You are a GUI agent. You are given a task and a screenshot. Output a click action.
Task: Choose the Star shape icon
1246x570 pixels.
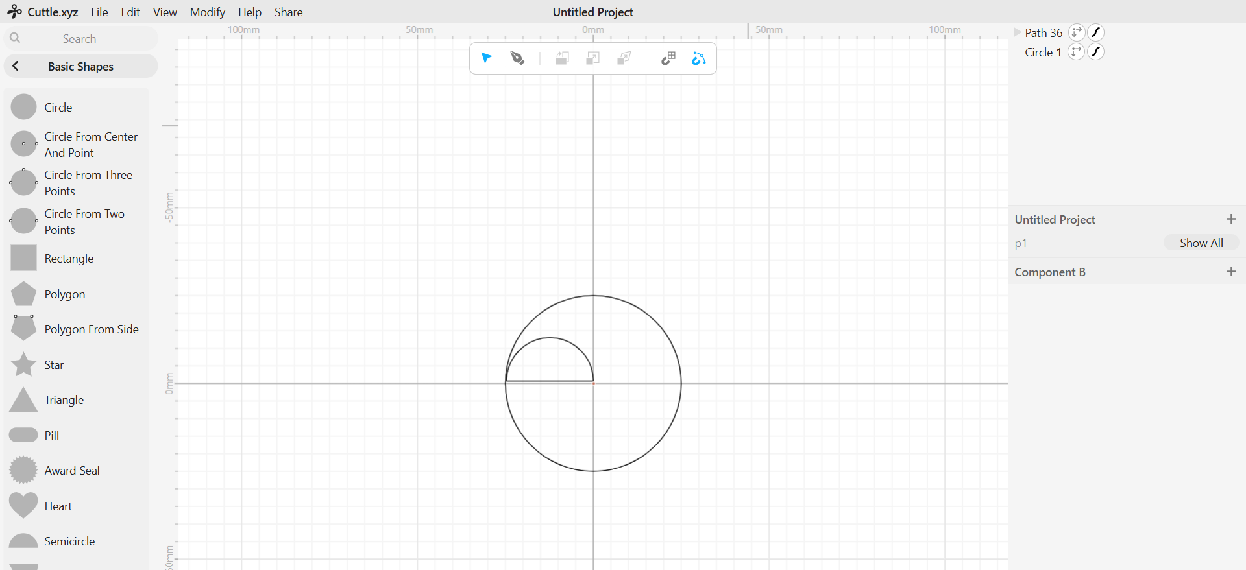pyautogui.click(x=24, y=364)
